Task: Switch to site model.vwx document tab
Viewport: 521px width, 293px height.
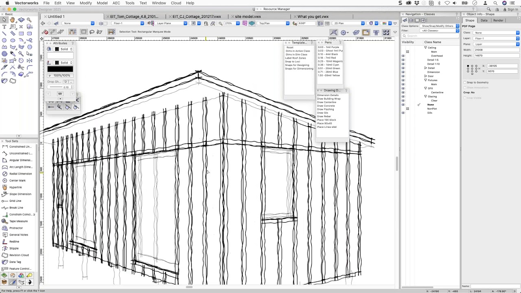Action: coord(248,17)
